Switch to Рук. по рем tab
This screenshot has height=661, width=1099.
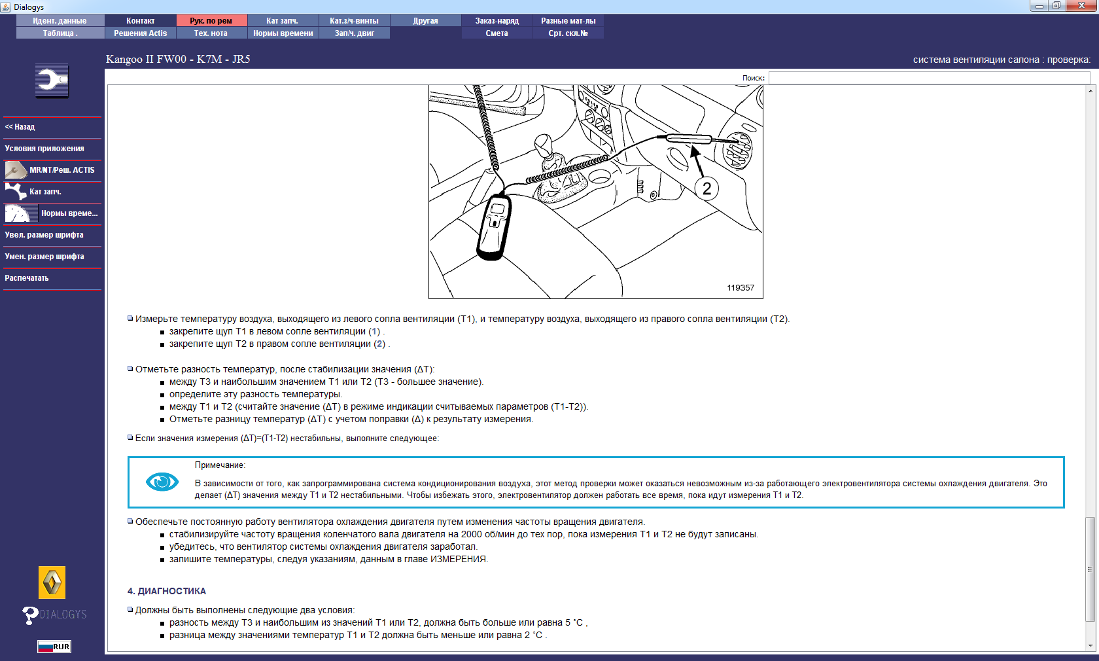(211, 21)
